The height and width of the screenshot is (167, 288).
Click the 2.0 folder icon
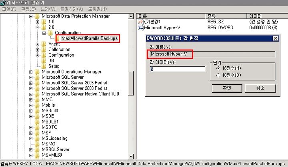44,27
